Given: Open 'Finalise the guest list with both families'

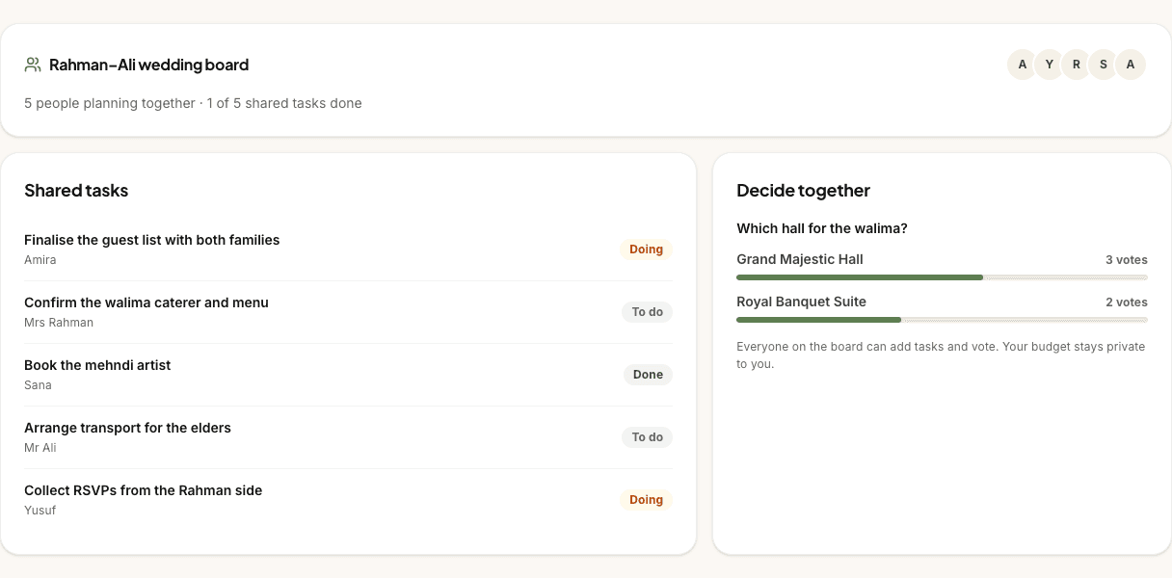Looking at the screenshot, I should pyautogui.click(x=152, y=240).
